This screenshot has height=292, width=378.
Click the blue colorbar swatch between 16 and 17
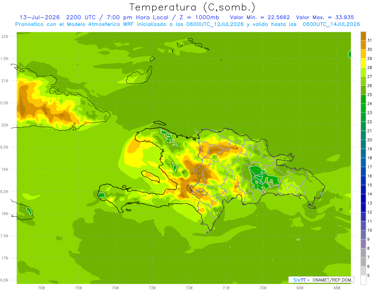(363, 171)
